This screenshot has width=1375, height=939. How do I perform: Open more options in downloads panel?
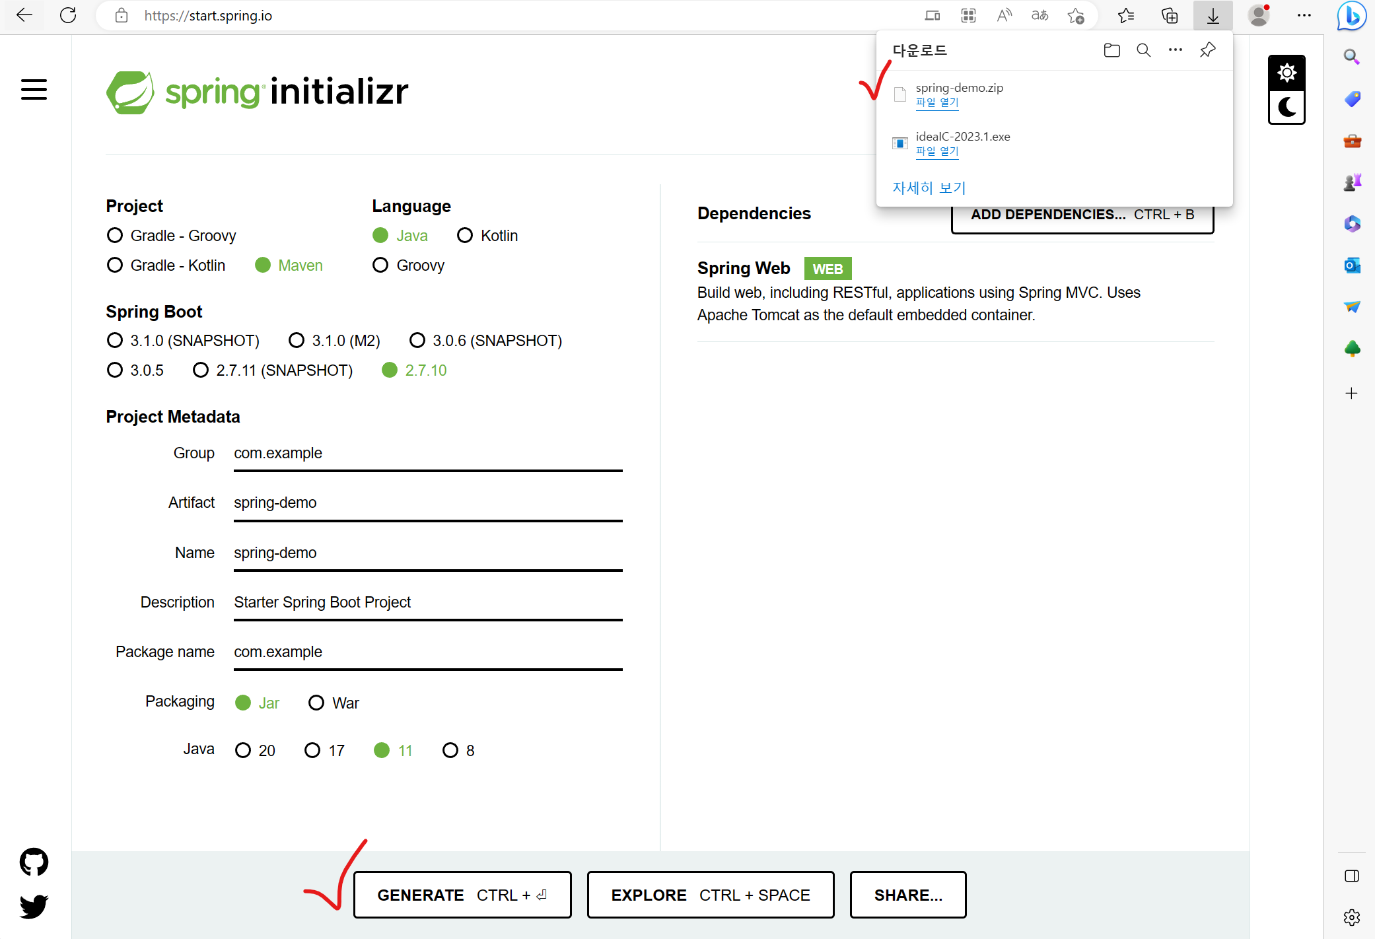1175,50
